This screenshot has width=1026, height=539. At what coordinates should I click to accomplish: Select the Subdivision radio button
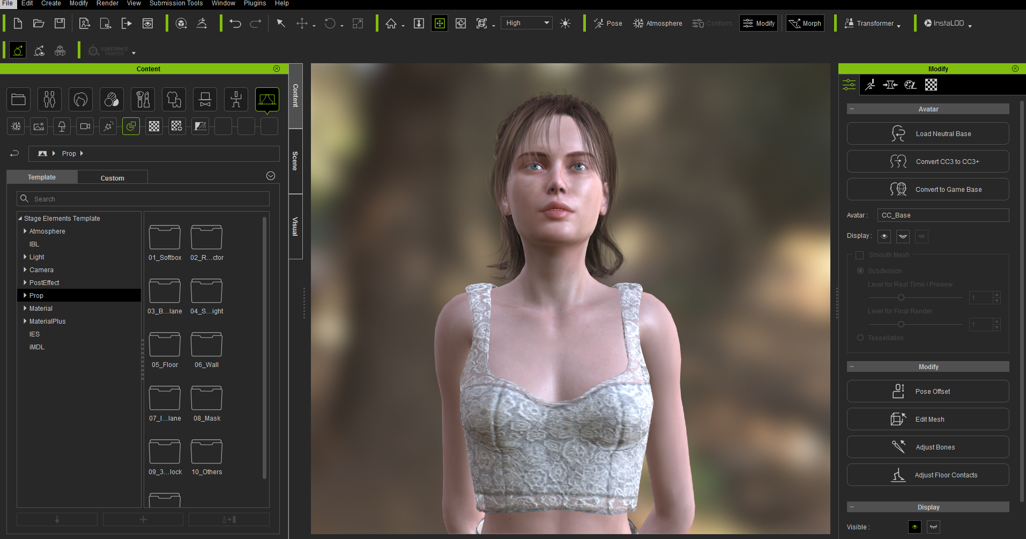[x=860, y=271]
